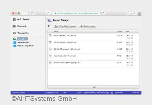
Task: Click the 11KB size cell
Action: tap(119, 63)
